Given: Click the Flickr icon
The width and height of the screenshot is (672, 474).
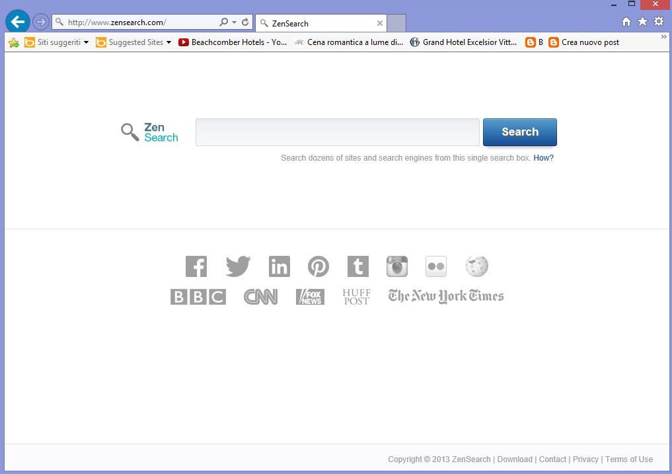Looking at the screenshot, I should click(x=436, y=266).
